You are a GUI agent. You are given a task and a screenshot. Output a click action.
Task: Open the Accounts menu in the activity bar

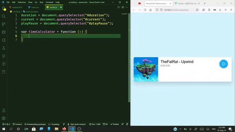(x=4, y=110)
